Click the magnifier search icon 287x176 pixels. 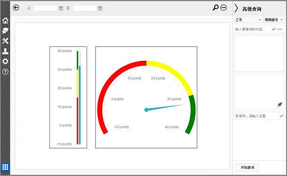click(x=215, y=8)
